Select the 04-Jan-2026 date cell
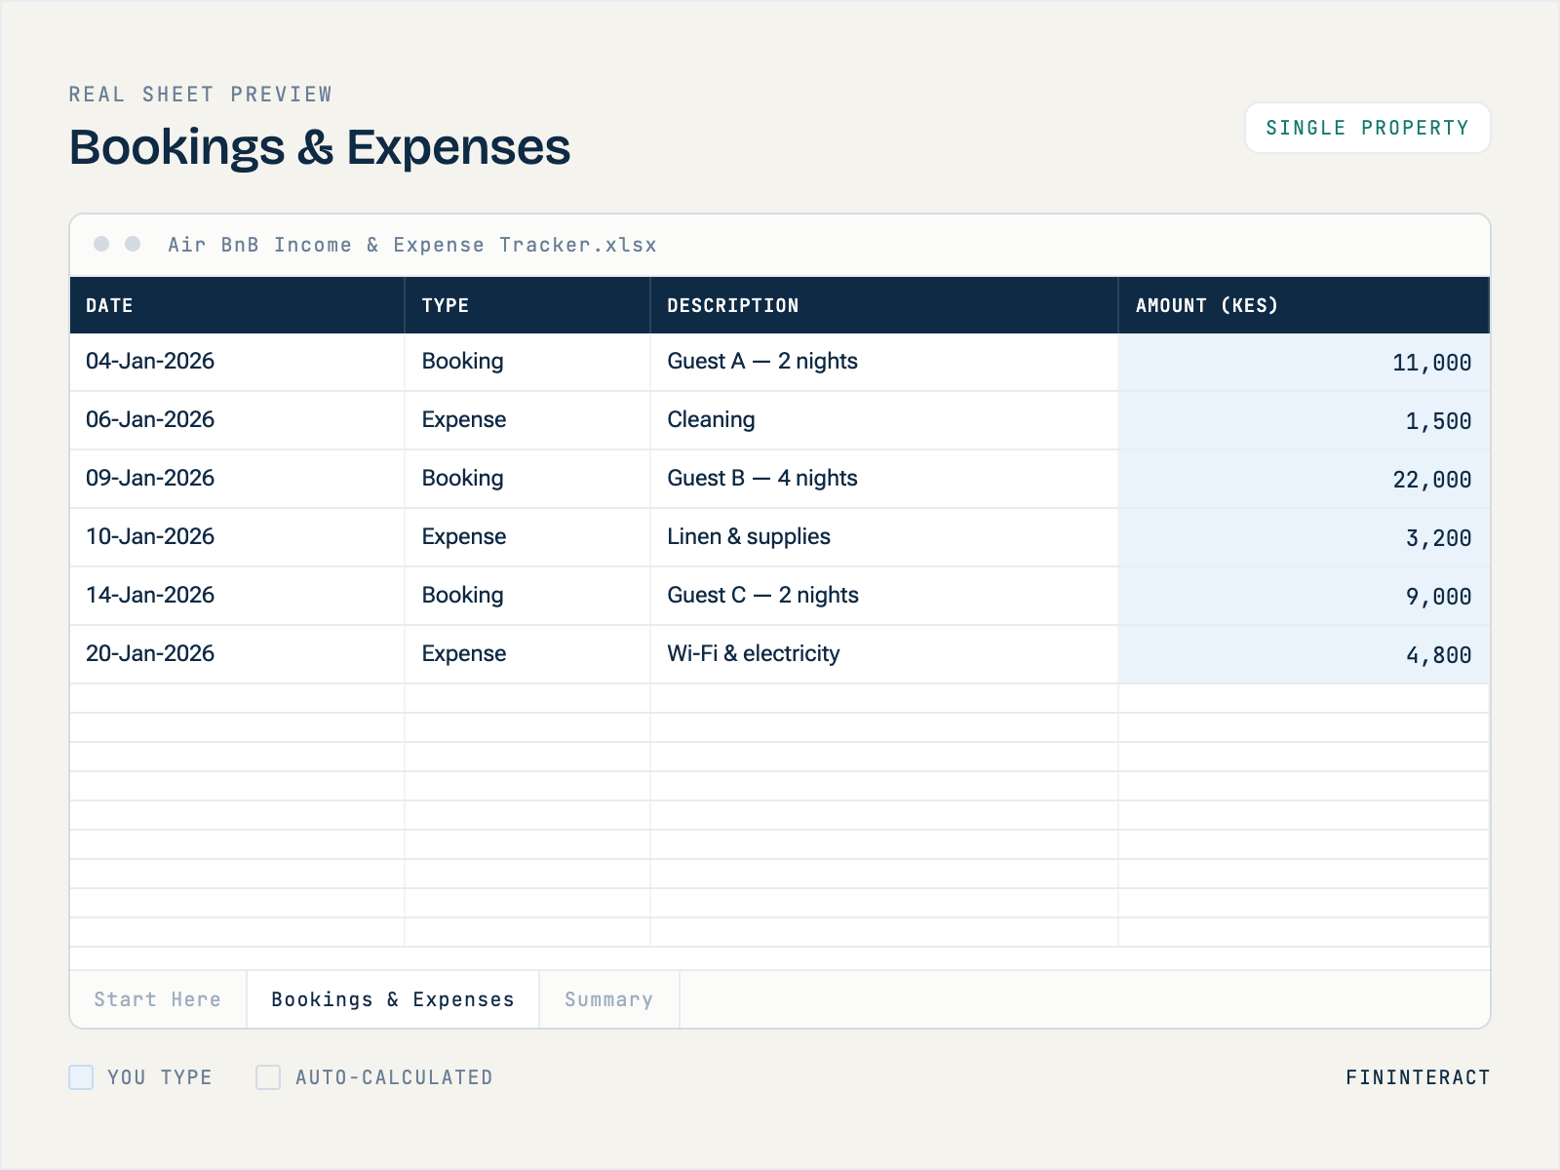 point(237,362)
